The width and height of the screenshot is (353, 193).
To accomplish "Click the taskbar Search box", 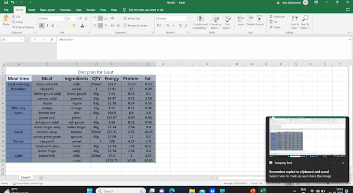I will pyautogui.click(x=121, y=191).
